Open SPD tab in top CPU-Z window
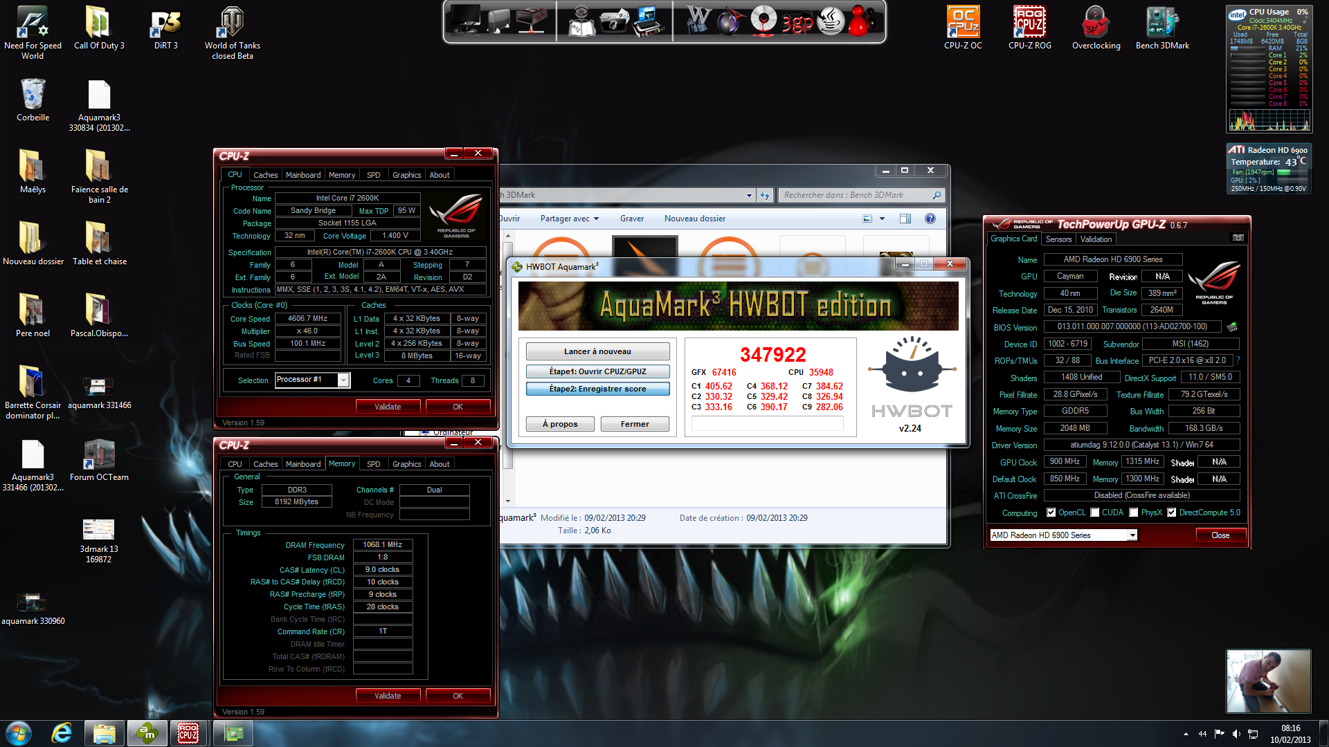Viewport: 1329px width, 747px height. pos(373,175)
